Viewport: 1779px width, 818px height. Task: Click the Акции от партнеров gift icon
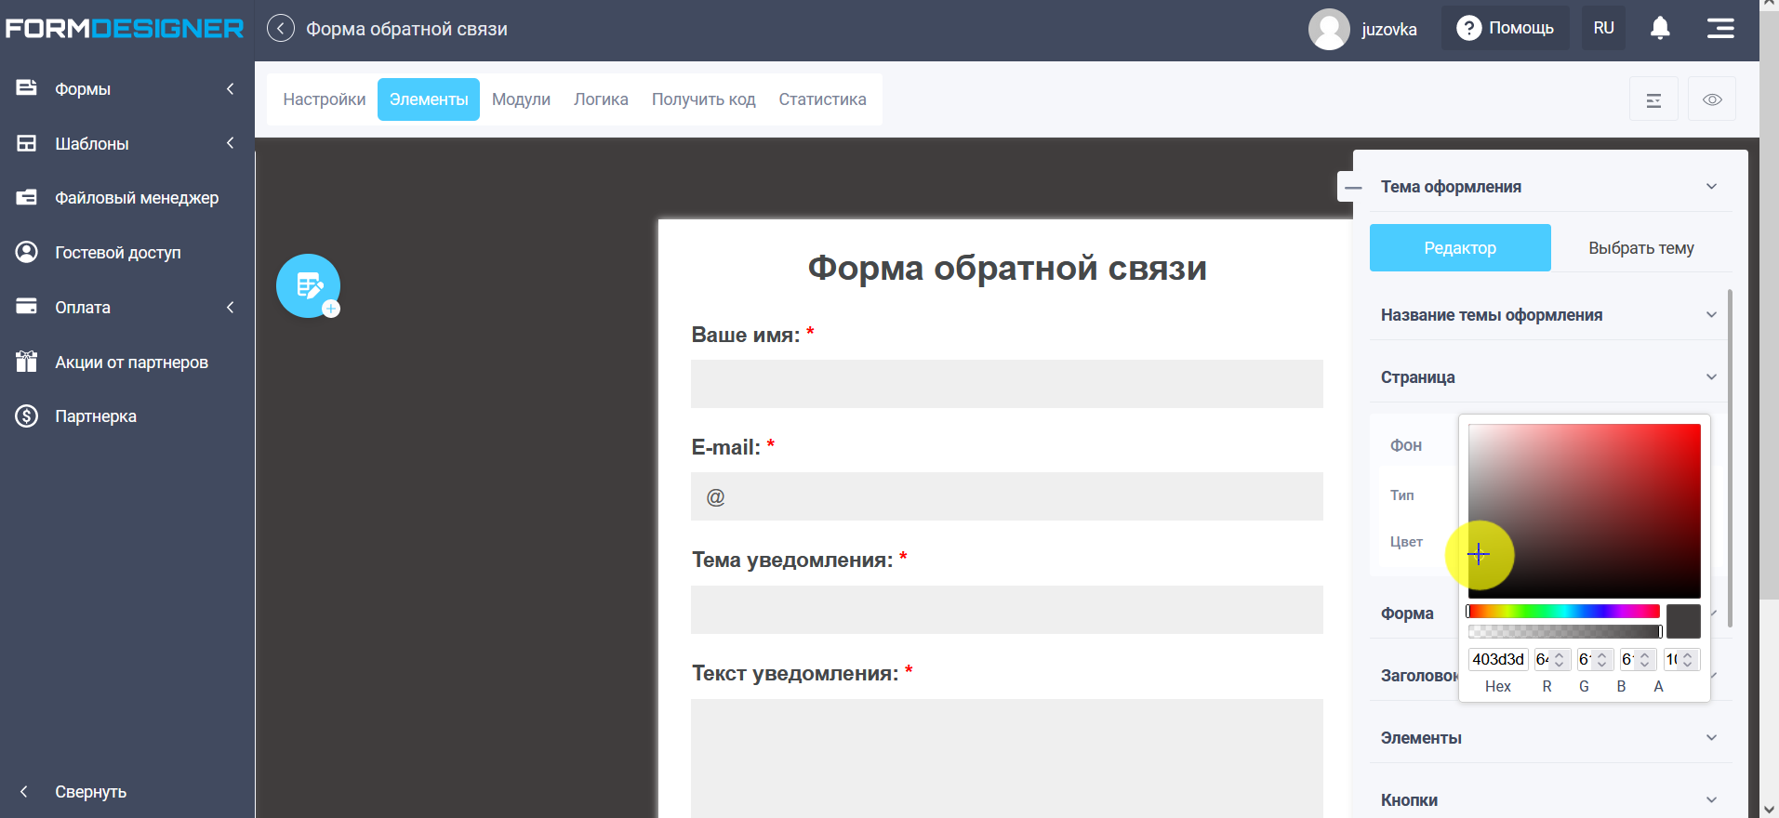point(27,362)
